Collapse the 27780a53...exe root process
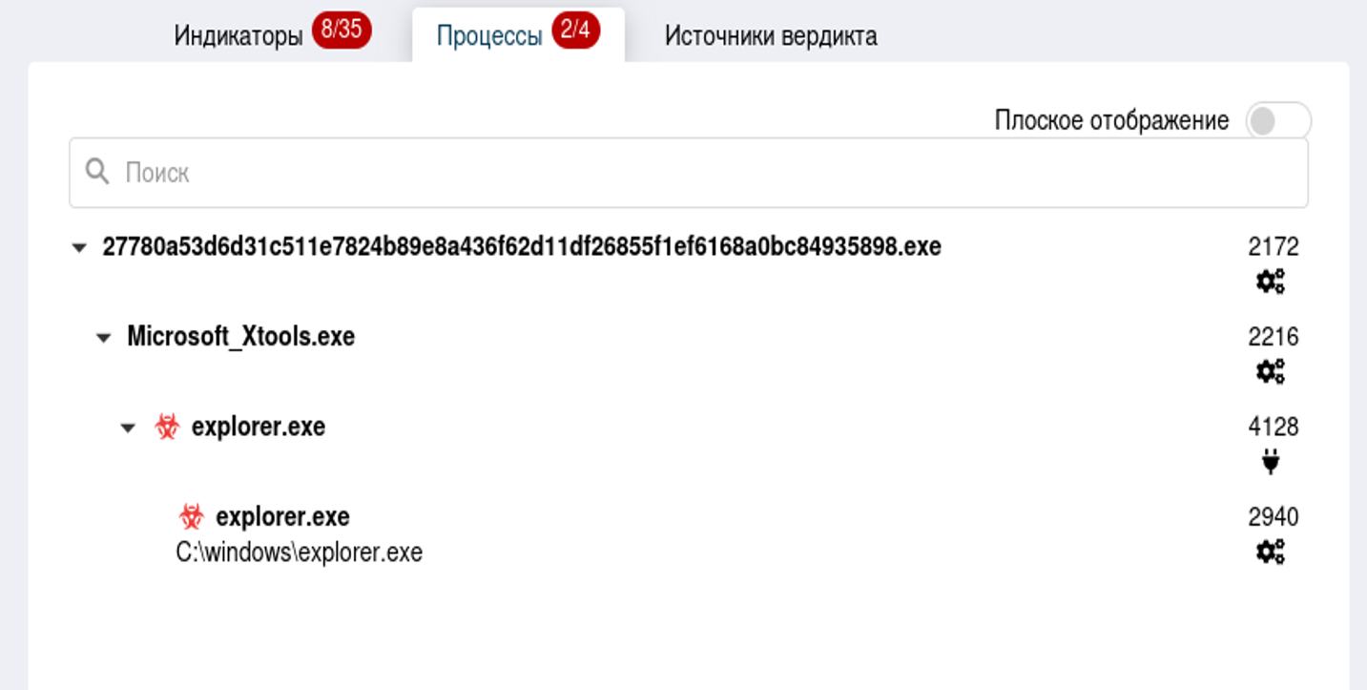1367x690 pixels. click(x=79, y=248)
